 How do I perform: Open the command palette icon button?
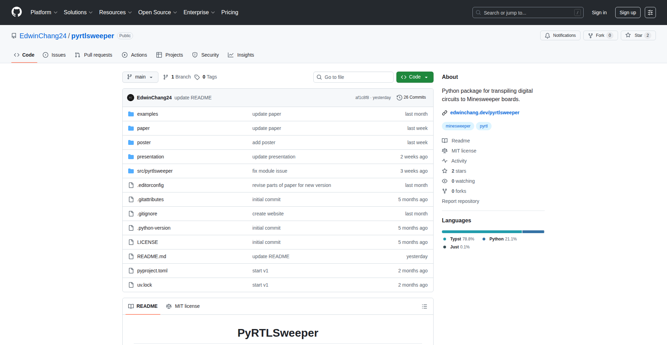tap(650, 13)
